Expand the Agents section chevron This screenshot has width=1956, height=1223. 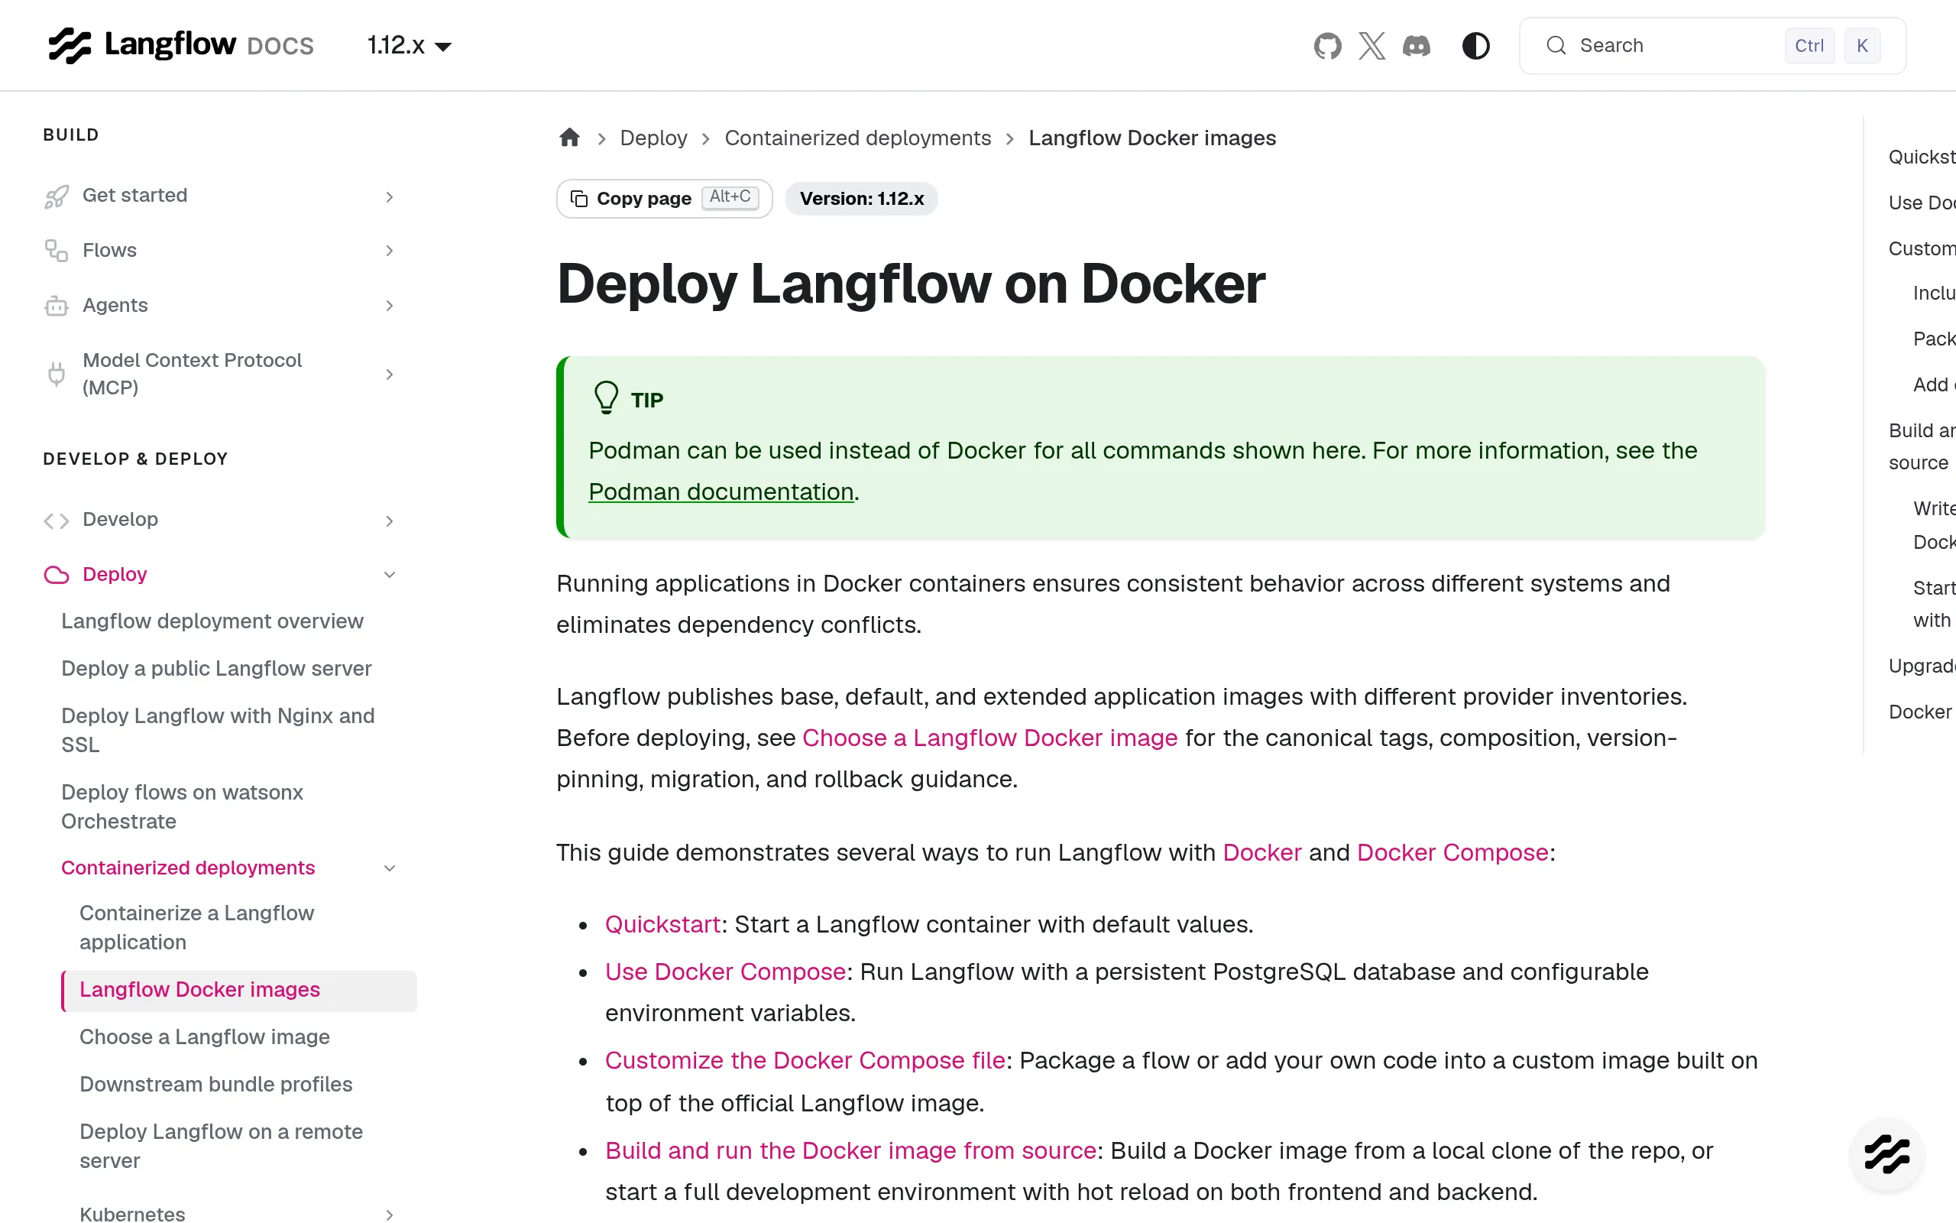[x=390, y=306]
